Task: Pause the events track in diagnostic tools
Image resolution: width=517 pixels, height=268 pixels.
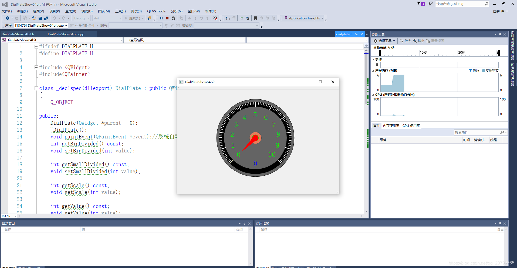Action: point(377,65)
